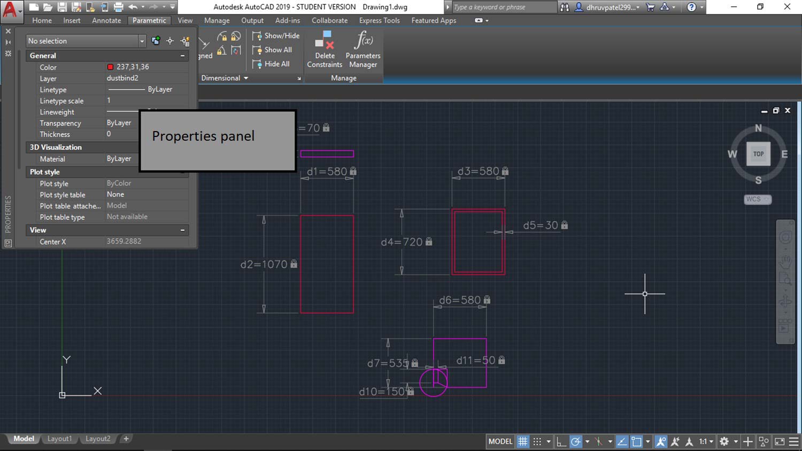
Task: Switch to the Express Tools tab
Action: [379, 20]
